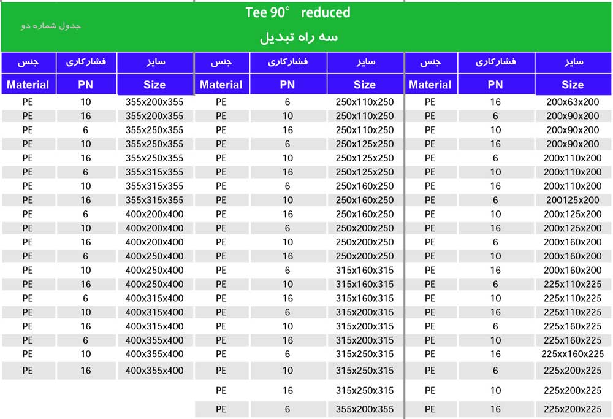This screenshot has height=419, width=613.
Task: Select the 250x110x250 size cell with PN 6
Action: (364, 102)
